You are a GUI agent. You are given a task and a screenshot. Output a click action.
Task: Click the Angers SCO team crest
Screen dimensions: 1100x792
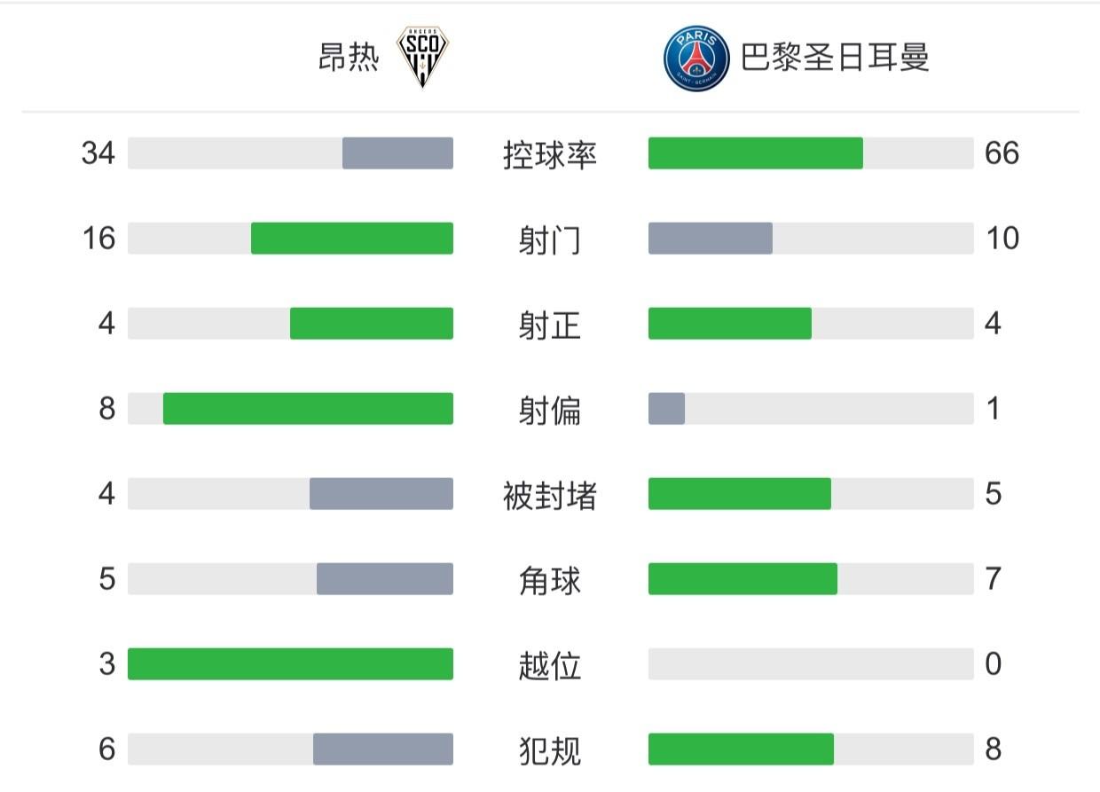(422, 58)
